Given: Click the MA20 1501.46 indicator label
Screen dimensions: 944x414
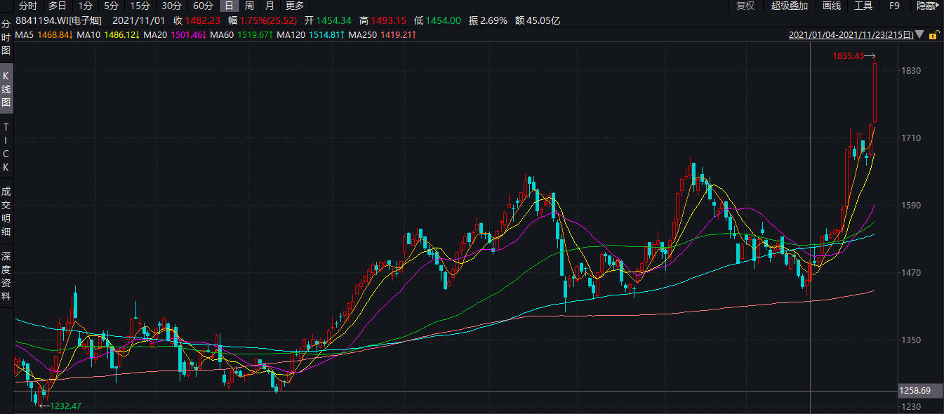Looking at the screenshot, I should pos(174,34).
